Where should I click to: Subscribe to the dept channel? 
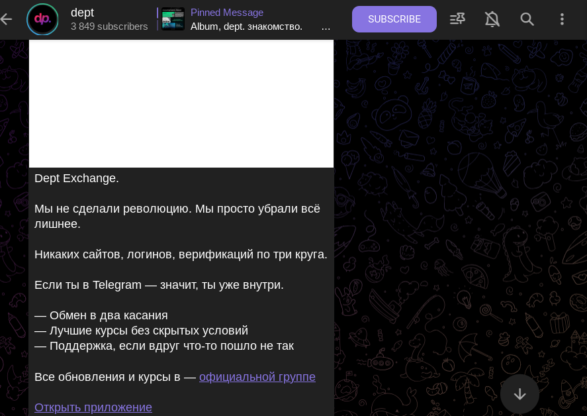coord(394,19)
